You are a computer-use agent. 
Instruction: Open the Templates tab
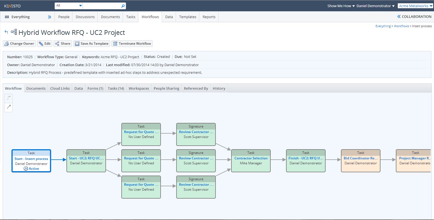click(188, 17)
